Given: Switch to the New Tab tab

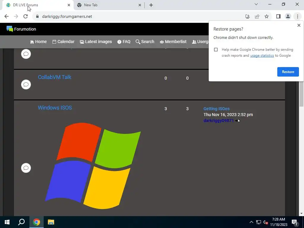Looking at the screenshot, I should coord(109,5).
